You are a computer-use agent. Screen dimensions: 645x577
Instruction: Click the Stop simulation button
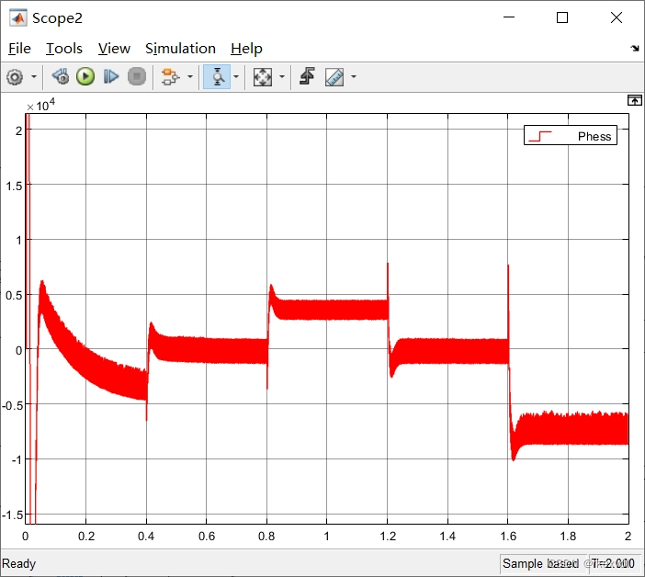[x=137, y=76]
